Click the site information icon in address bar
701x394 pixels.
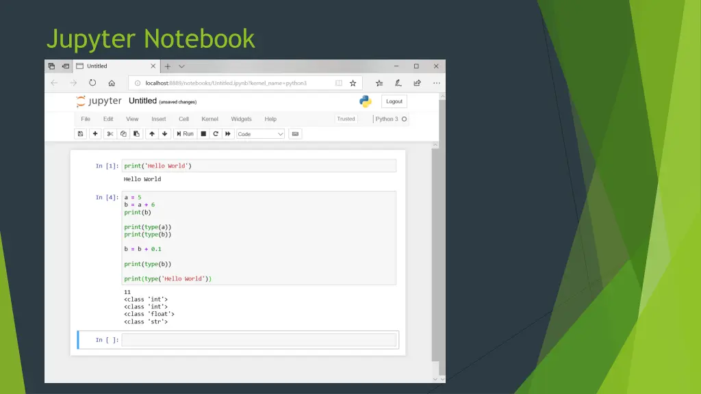138,83
